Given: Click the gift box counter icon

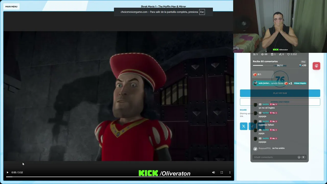Looking at the screenshot, I should pos(272,54).
